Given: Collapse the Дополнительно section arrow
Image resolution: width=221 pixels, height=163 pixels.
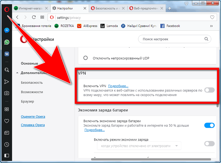Looking at the screenshot, I should point(17,73).
